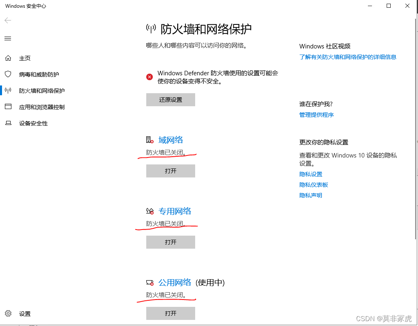Click the window icon for 应用和浏览器控制
This screenshot has width=418, height=326.
coord(8,107)
